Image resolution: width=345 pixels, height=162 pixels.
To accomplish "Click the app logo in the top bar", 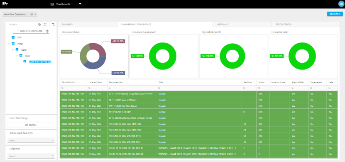I will [5, 4].
